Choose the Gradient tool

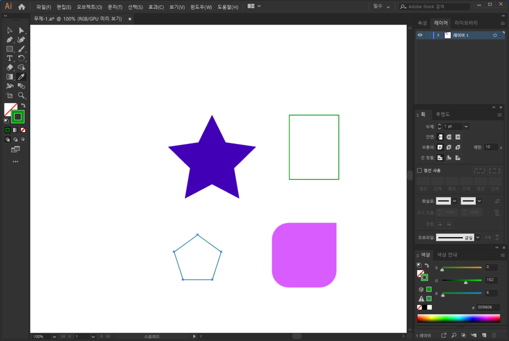click(9, 77)
